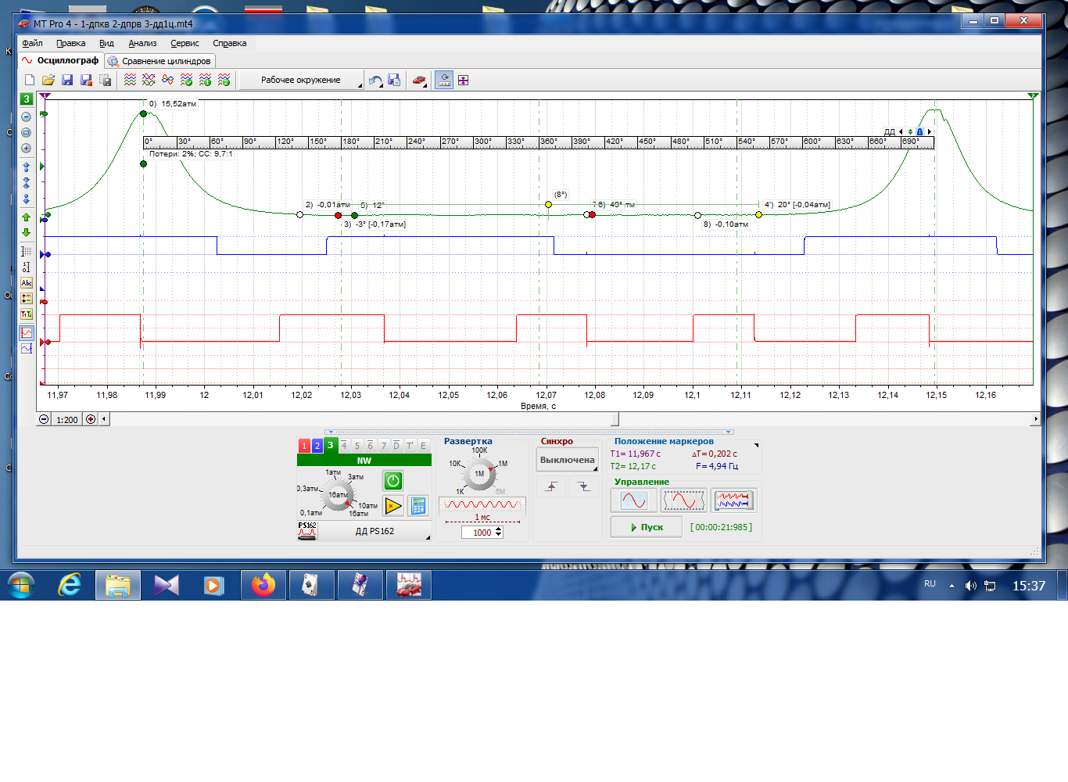The height and width of the screenshot is (782, 1068).
Task: Save with the first floppy disk icon
Action: pos(67,80)
